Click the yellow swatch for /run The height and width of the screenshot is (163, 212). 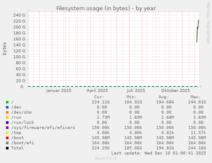coord(7,117)
